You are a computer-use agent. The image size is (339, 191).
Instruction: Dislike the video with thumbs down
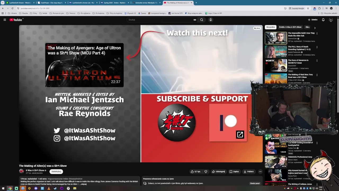pos(206,172)
